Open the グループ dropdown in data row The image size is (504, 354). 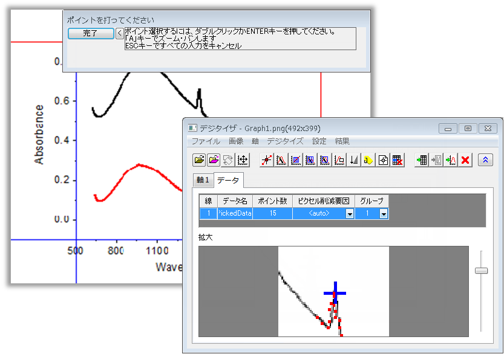383,214
